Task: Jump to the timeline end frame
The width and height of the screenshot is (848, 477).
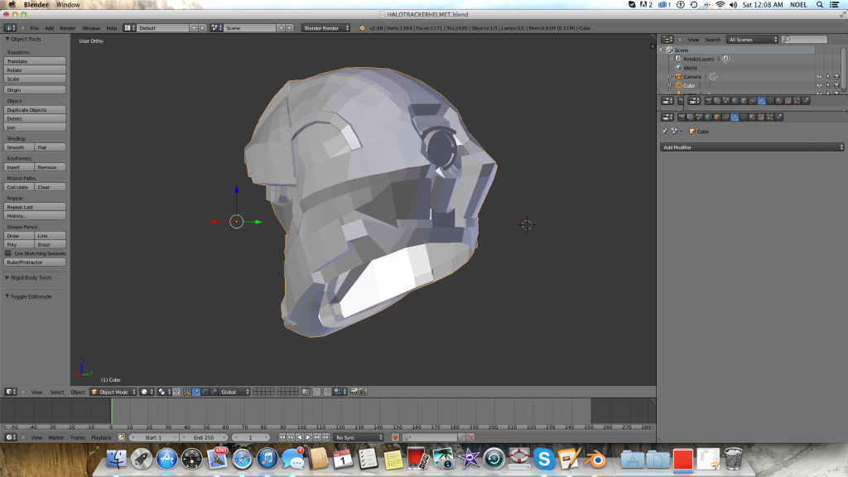Action: pos(326,437)
